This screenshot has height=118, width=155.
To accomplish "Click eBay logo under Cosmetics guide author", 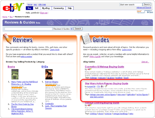I will (x=89, y=69).
